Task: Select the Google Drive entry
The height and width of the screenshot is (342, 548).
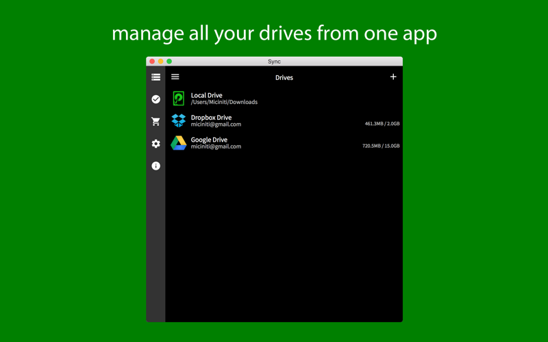Action: (284, 143)
